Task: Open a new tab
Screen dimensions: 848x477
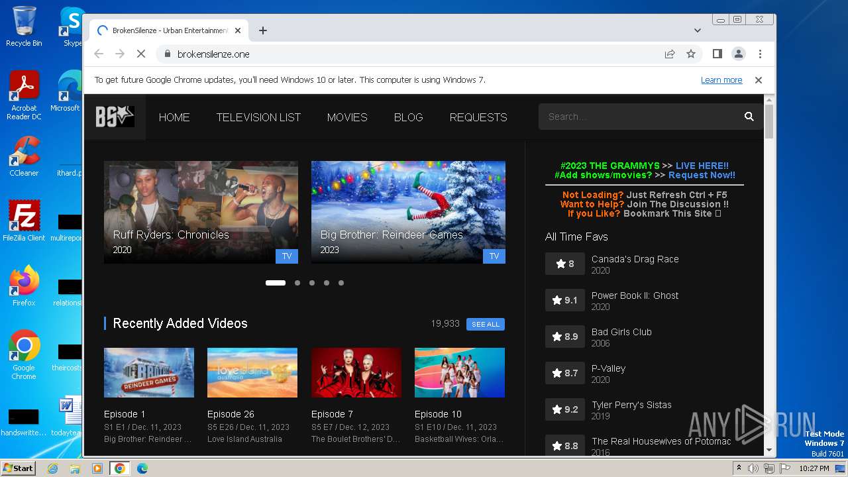Action: pos(263,30)
